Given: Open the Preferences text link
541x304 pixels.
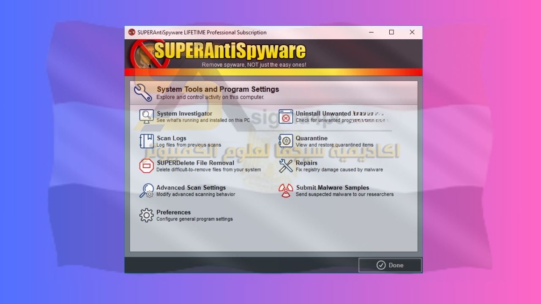Looking at the screenshot, I should tap(173, 212).
